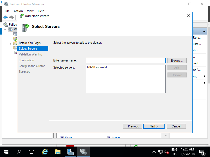Minimize the Failover Cluster Manager window

(x=178, y=4)
